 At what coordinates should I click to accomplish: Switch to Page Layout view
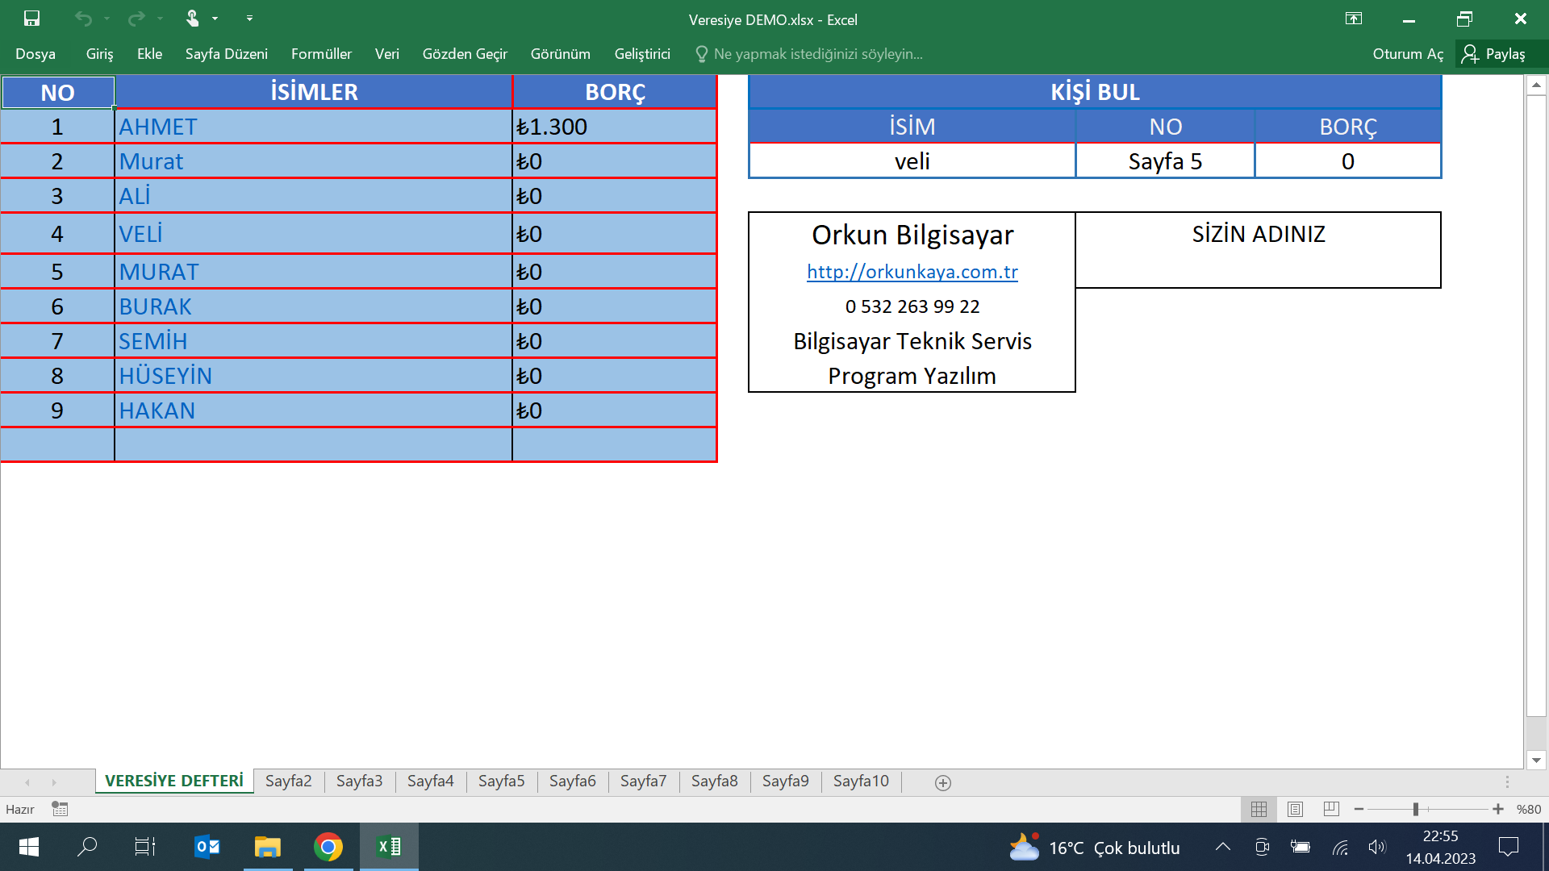[1295, 809]
